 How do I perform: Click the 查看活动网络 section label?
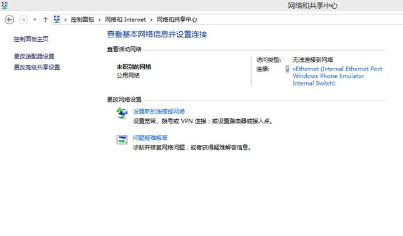124,49
